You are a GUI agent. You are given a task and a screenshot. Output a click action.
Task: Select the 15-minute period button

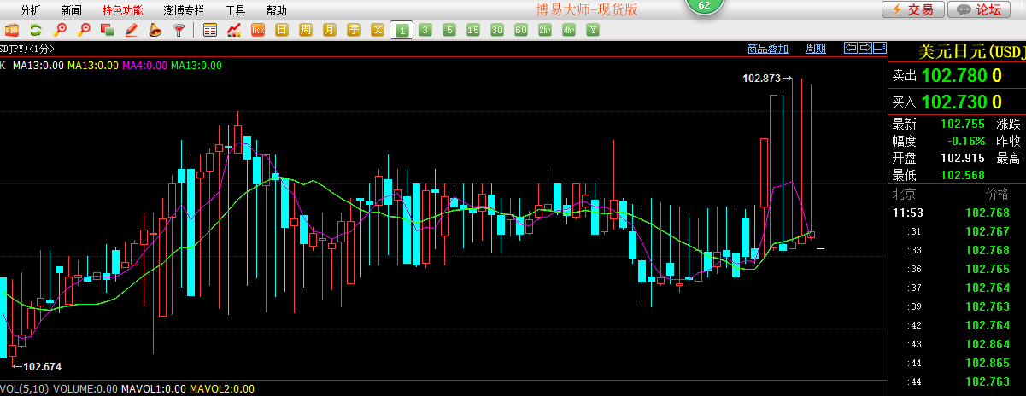473,31
